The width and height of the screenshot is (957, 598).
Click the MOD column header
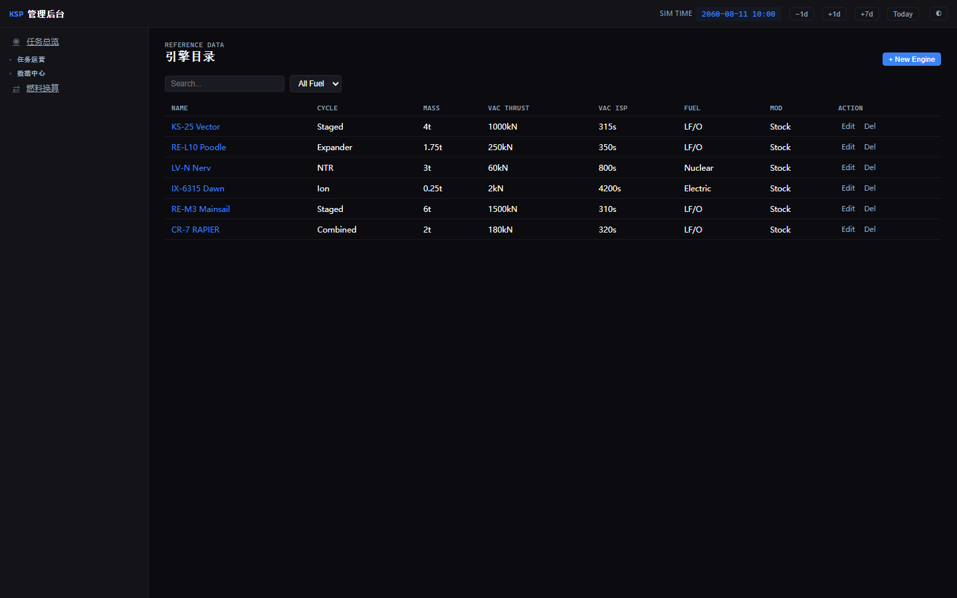(776, 108)
